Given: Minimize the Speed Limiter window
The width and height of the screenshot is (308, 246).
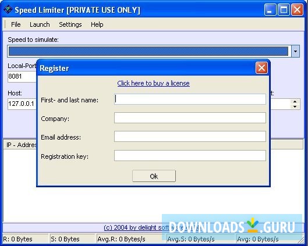Looking at the screenshot, I should coord(270,9).
